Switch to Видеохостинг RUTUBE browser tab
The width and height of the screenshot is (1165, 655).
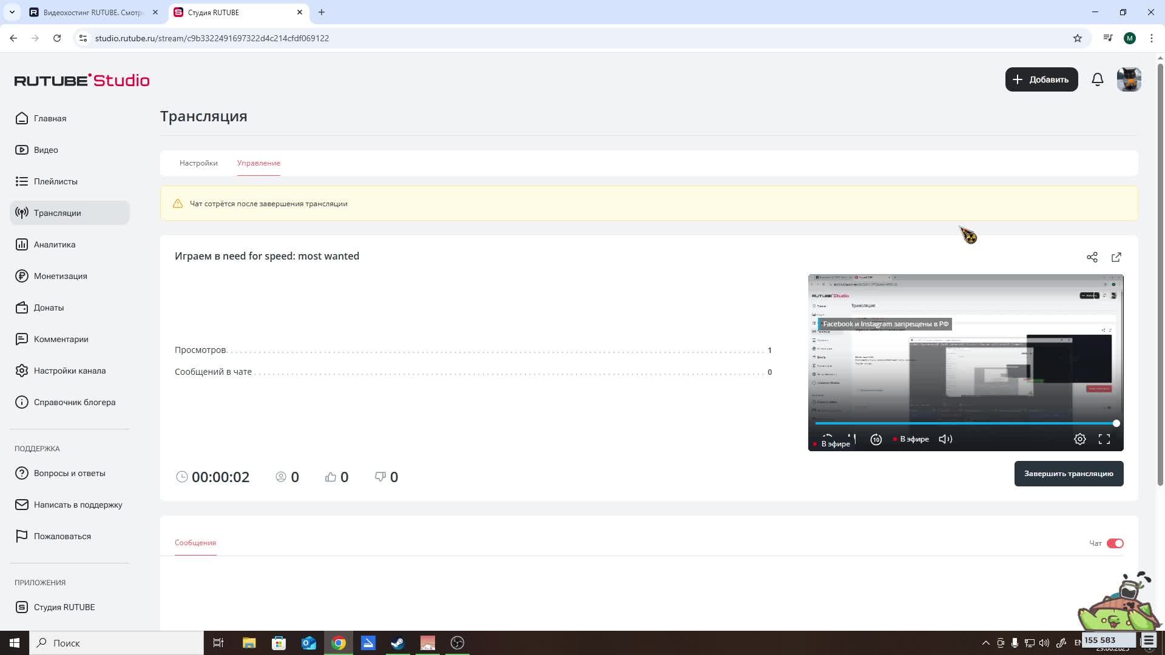click(x=94, y=12)
